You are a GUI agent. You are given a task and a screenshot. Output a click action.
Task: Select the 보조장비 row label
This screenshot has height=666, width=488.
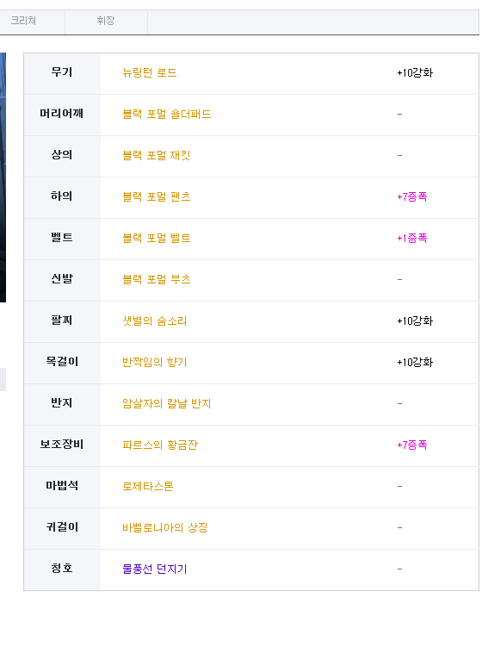pos(62,445)
